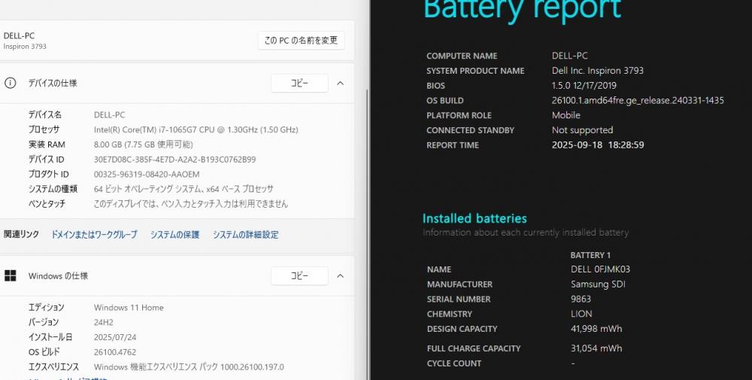Select the system type 64-bit value

click(183, 189)
